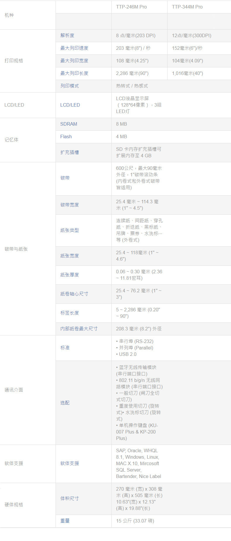Viewport: 231px width, 541px height.
Task: Select the 纸张宽度 label
Action: pos(70,256)
